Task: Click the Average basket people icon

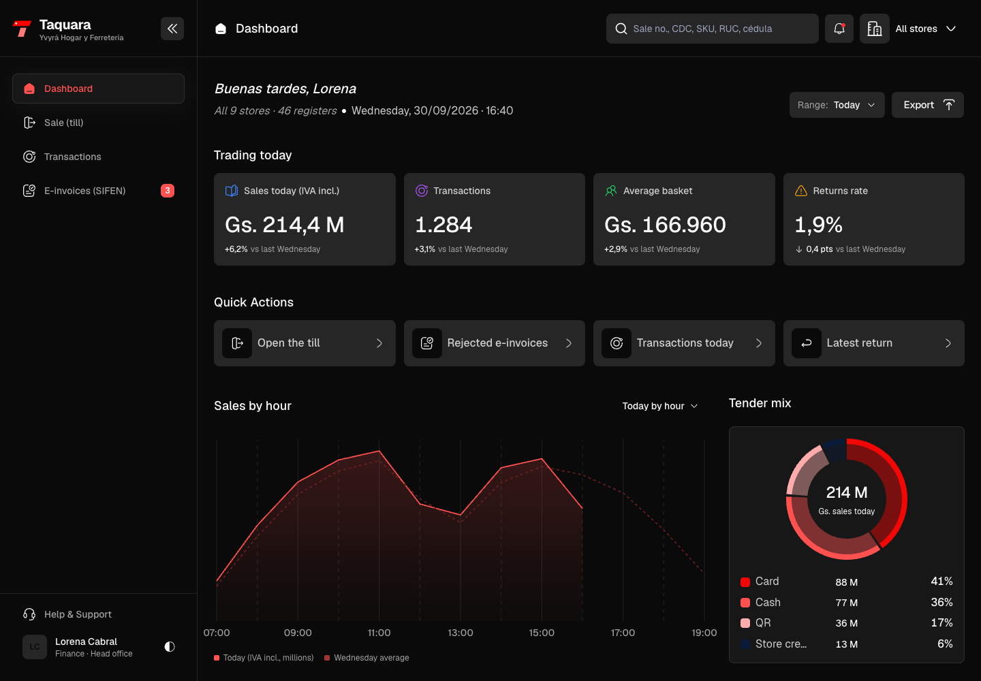Action: tap(611, 191)
